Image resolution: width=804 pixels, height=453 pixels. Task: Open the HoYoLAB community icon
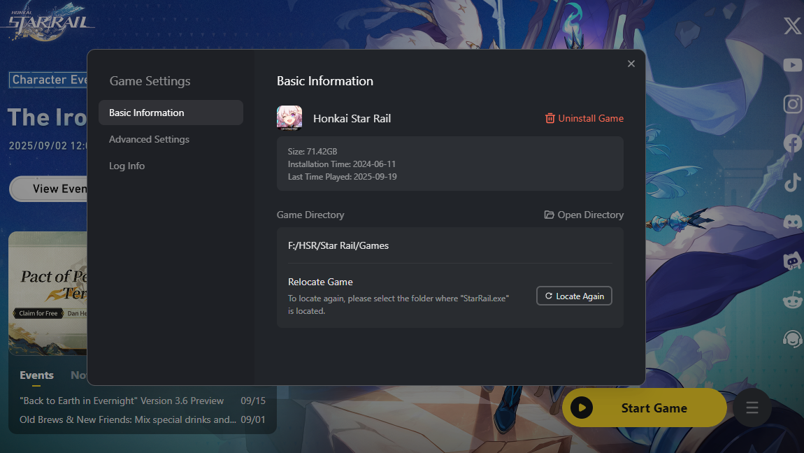792,261
